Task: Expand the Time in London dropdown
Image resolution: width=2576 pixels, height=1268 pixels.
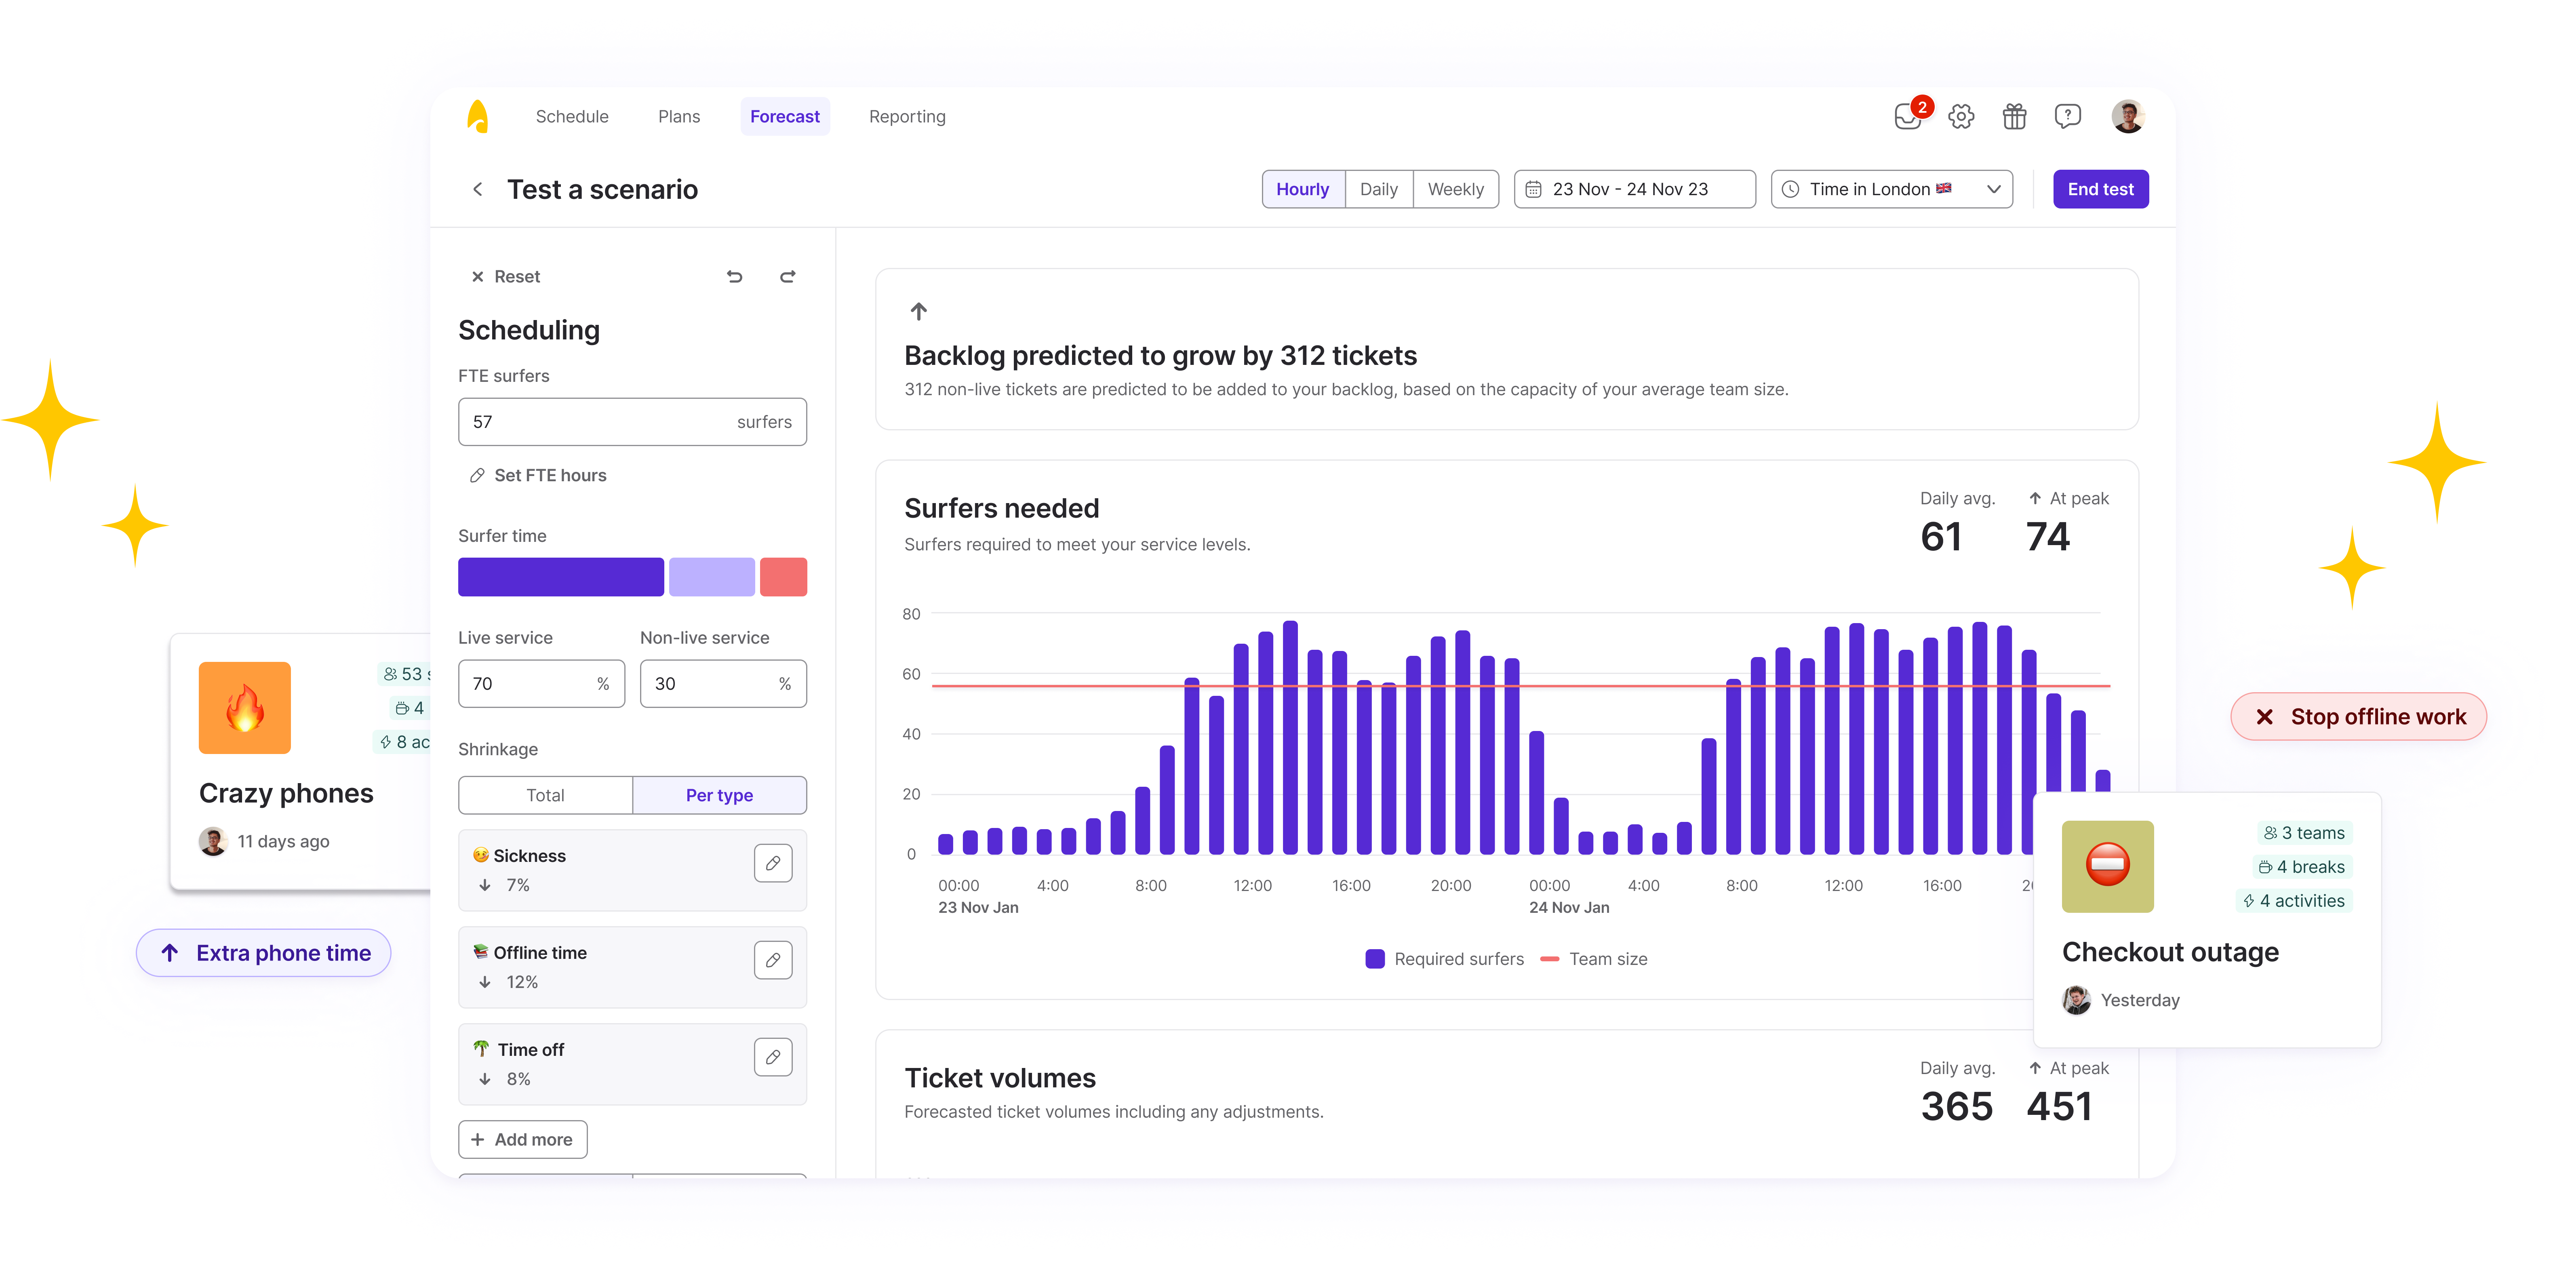Action: [1891, 189]
